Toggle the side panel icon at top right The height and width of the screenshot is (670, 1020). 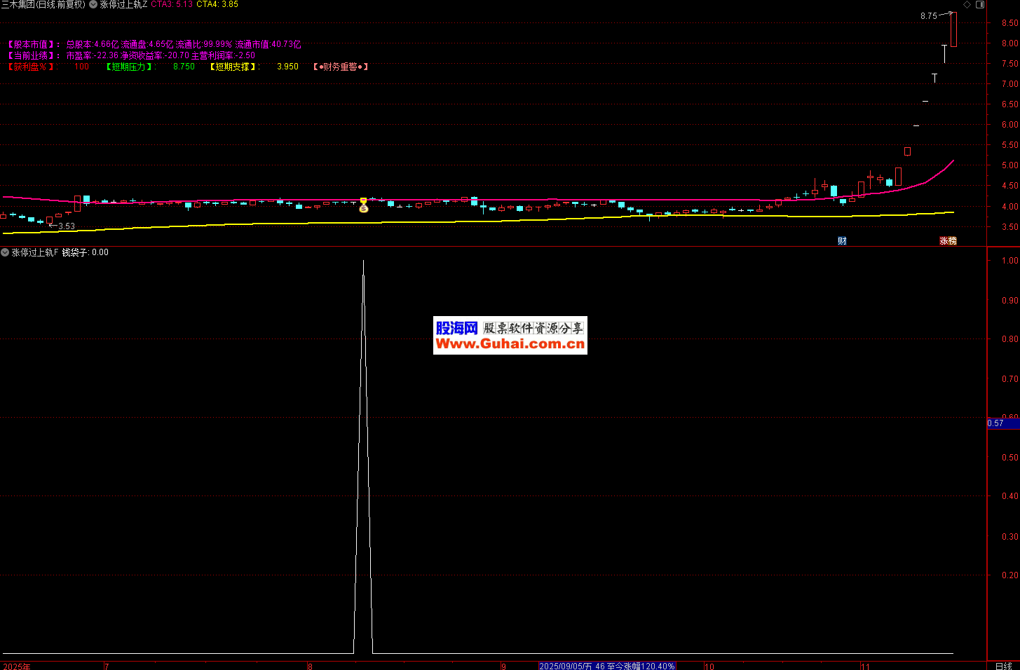(980, 4)
